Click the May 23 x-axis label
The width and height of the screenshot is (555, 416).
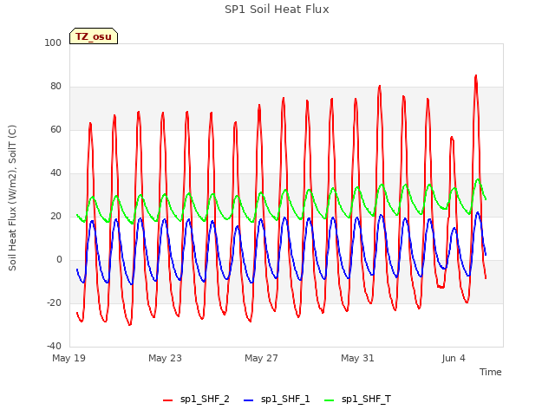165,358
